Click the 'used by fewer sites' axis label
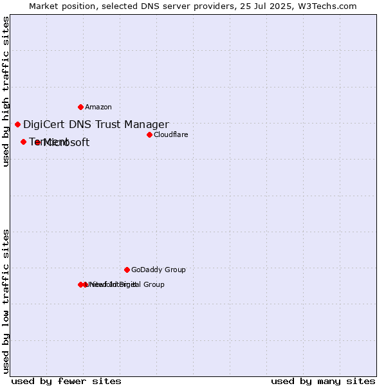 pyautogui.click(x=66, y=381)
